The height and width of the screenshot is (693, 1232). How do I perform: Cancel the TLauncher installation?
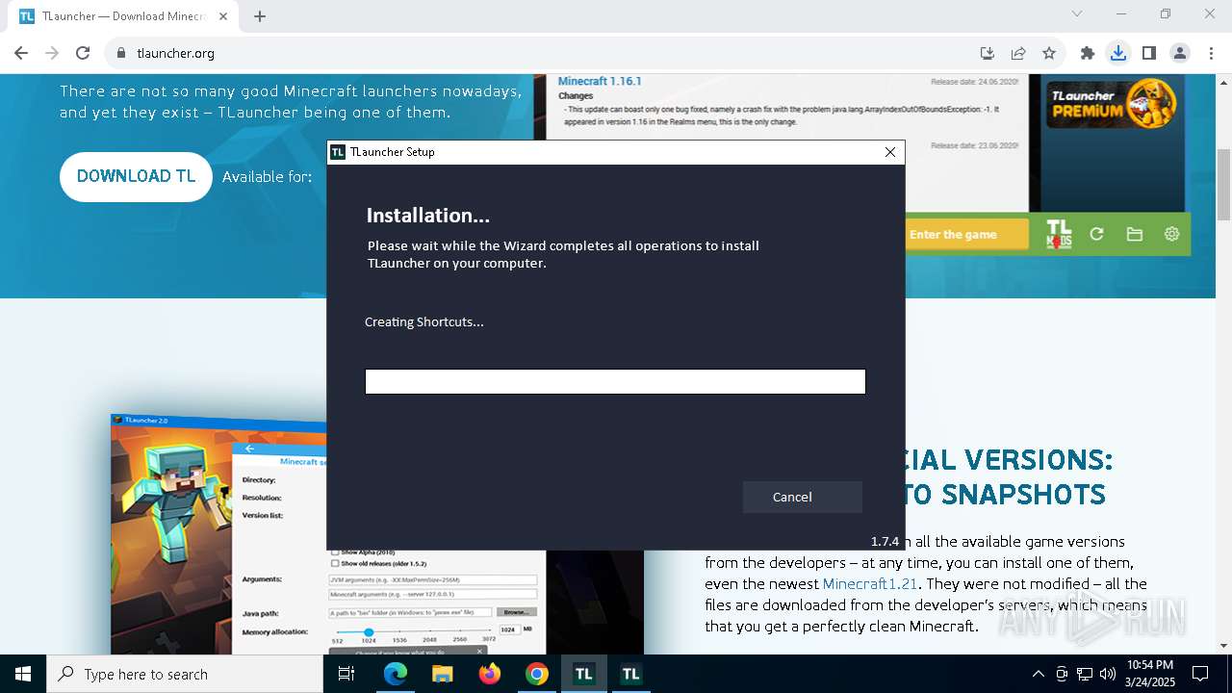(x=802, y=497)
